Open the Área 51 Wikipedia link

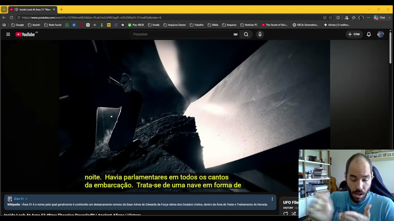[20, 199]
